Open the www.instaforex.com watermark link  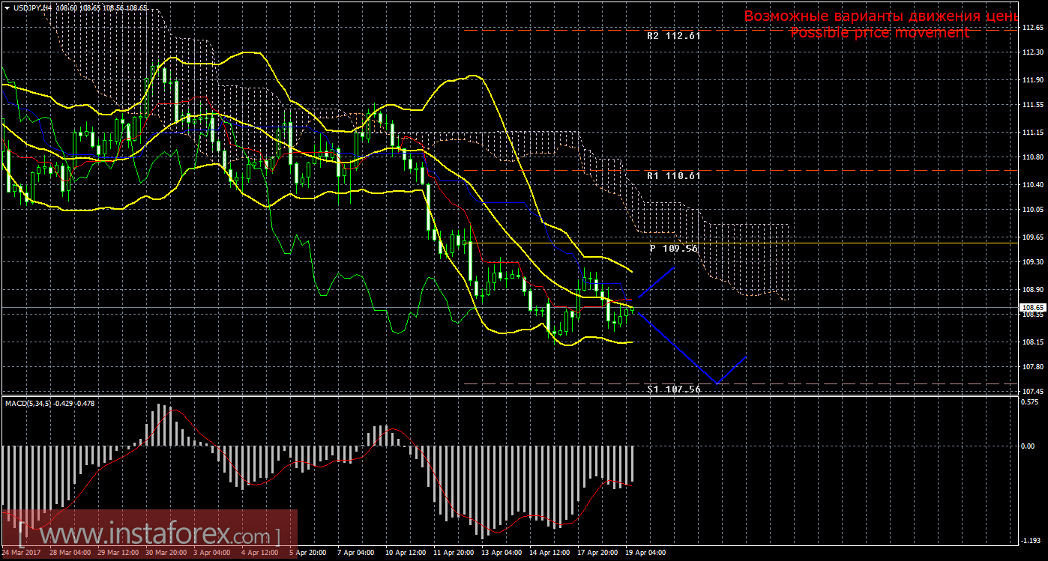(149, 536)
